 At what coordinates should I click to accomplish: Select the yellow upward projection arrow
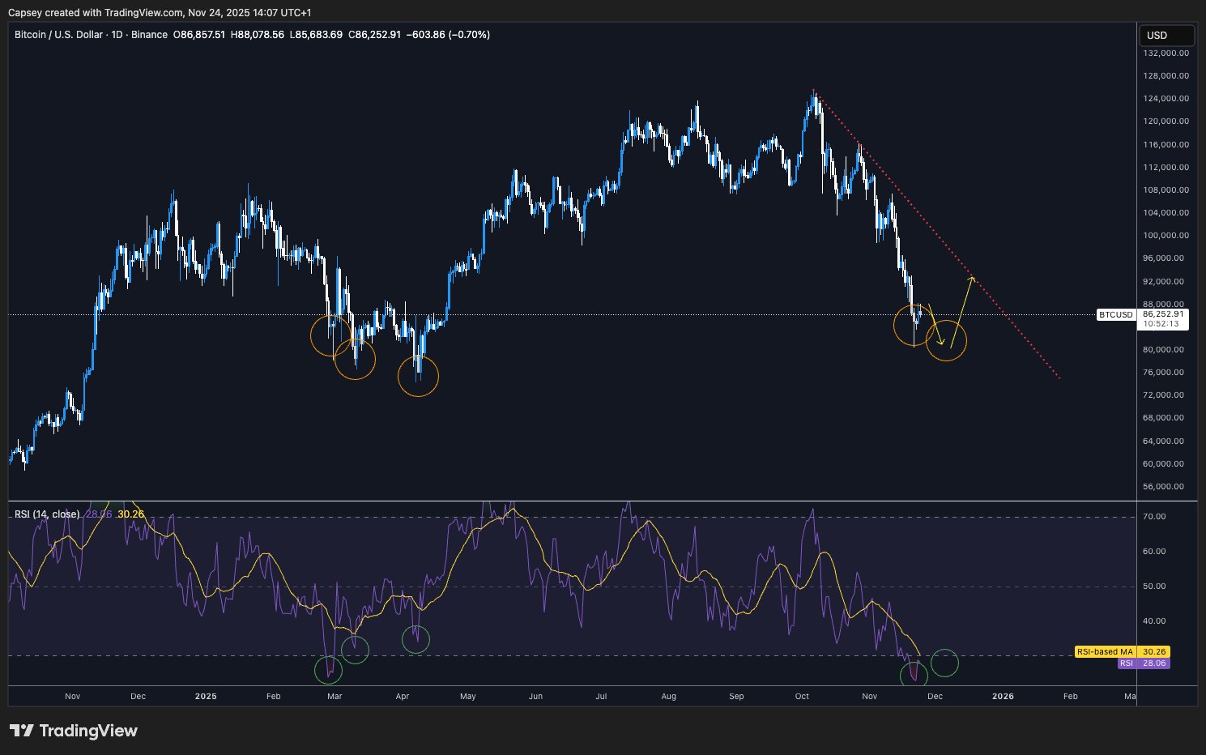[962, 311]
